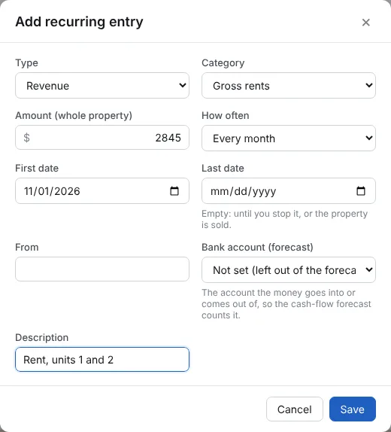Click the 'Last date' label

pos(223,168)
